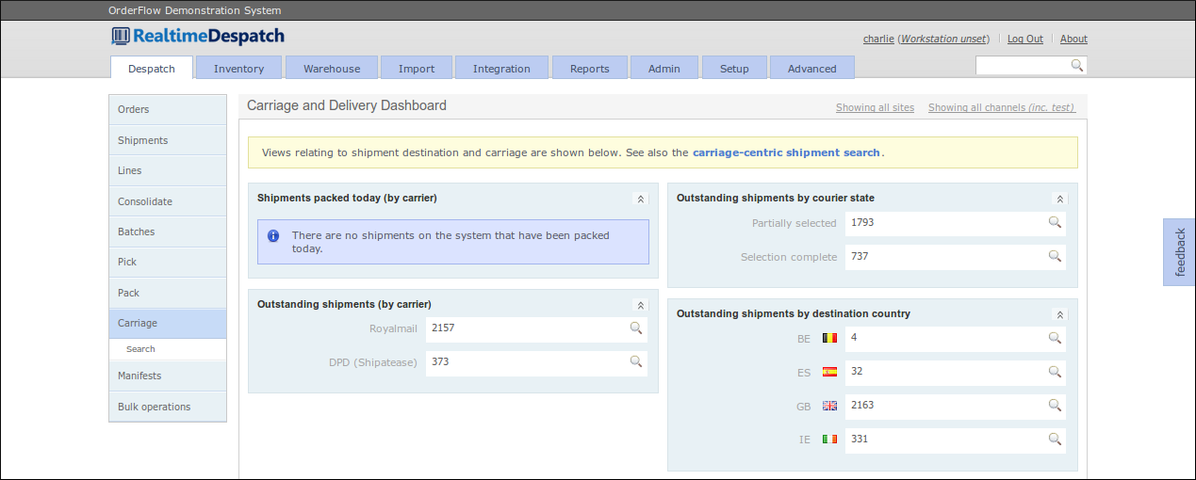Viewport: 1196px width, 480px height.
Task: Click the magnifier in the DPD (Shipatease) row
Action: (x=636, y=361)
